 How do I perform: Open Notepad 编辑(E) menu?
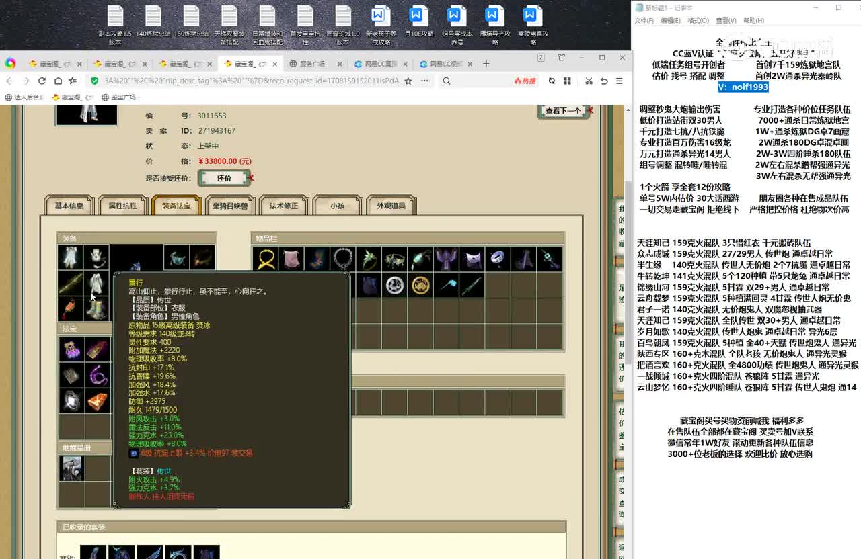[x=671, y=21]
